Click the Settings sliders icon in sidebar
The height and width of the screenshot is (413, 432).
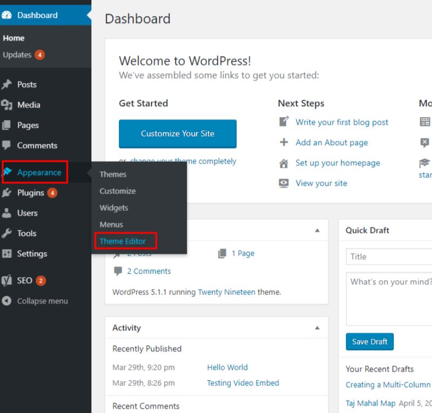tap(6, 254)
